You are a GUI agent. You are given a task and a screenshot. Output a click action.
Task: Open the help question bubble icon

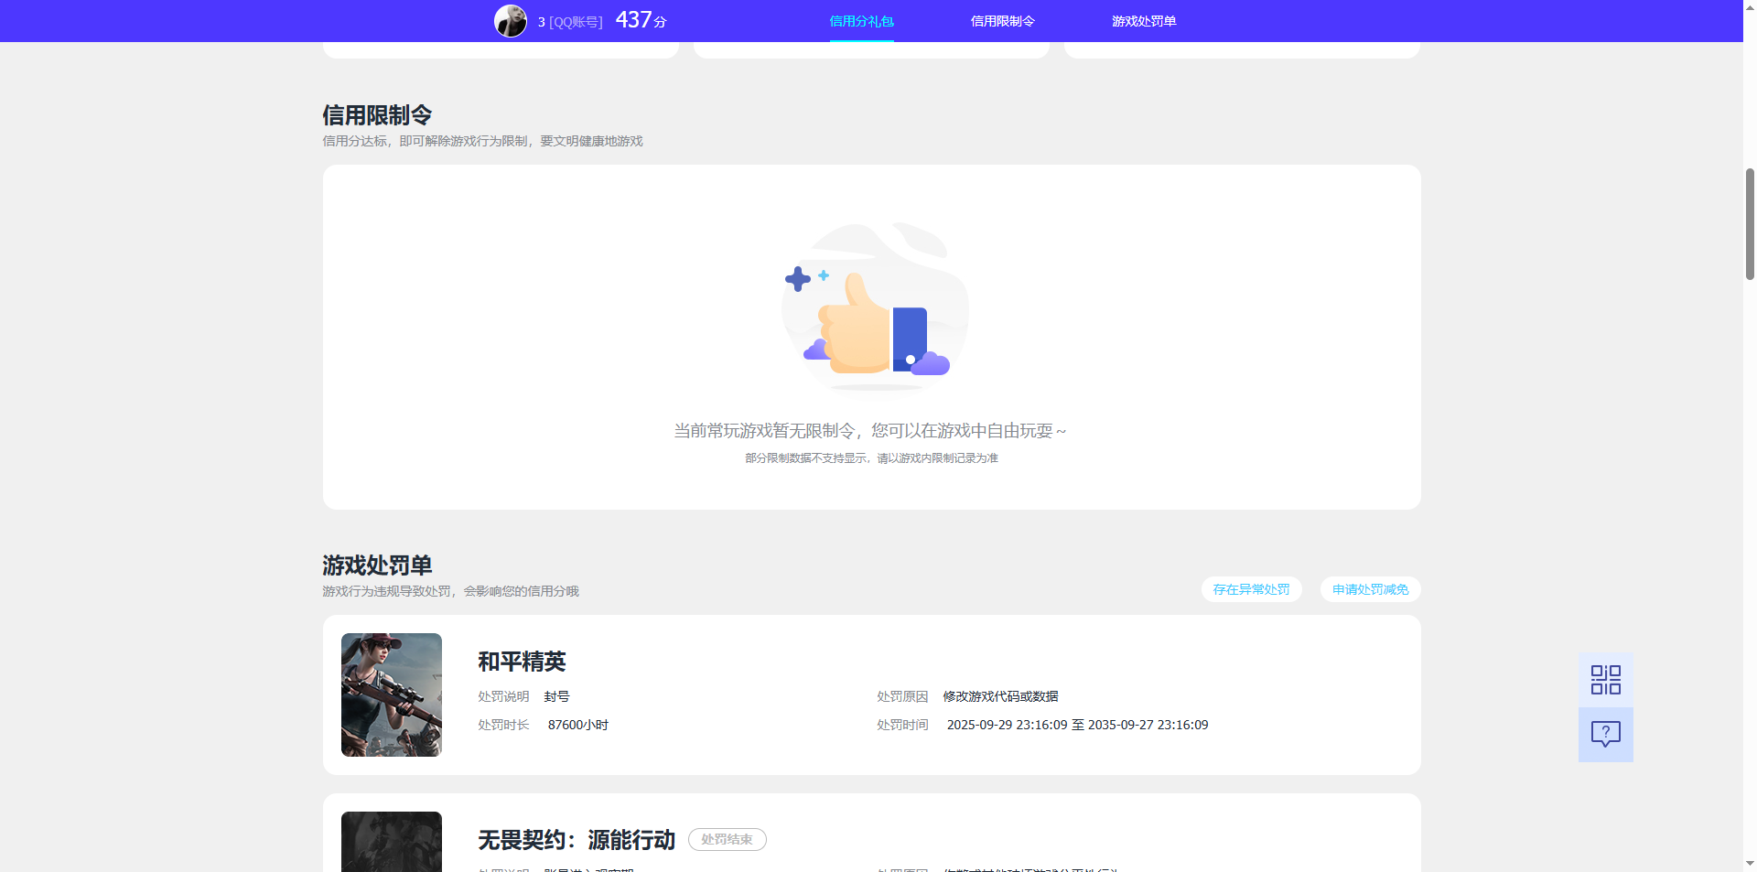1605,735
